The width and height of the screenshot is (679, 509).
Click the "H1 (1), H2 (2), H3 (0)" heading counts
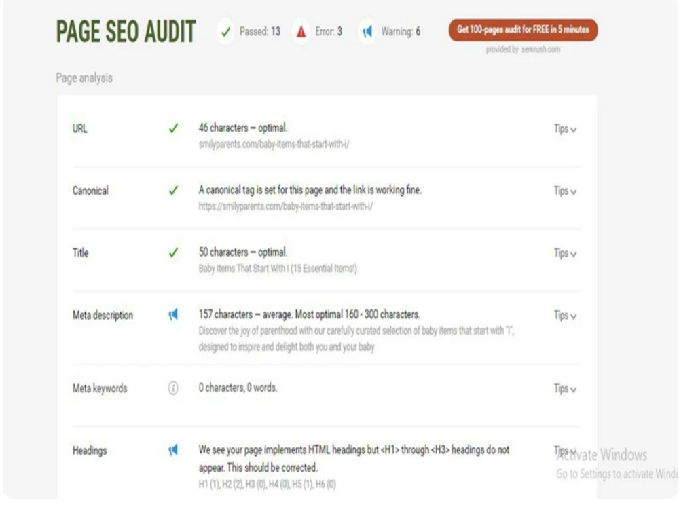pyautogui.click(x=267, y=485)
